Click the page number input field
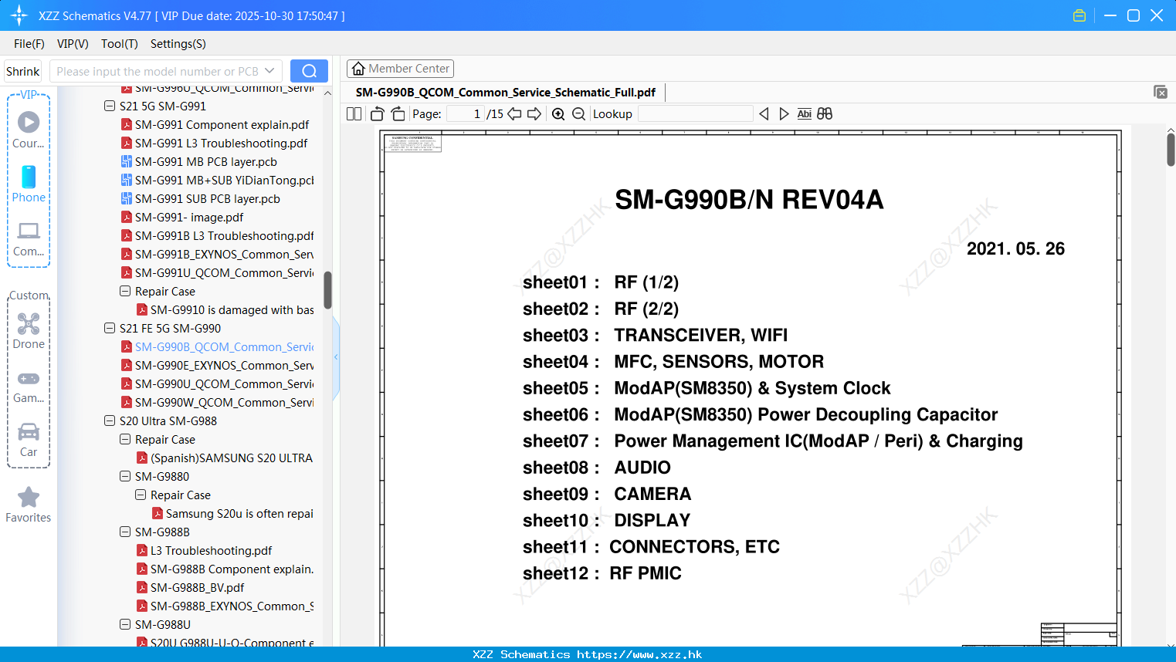 tap(466, 114)
